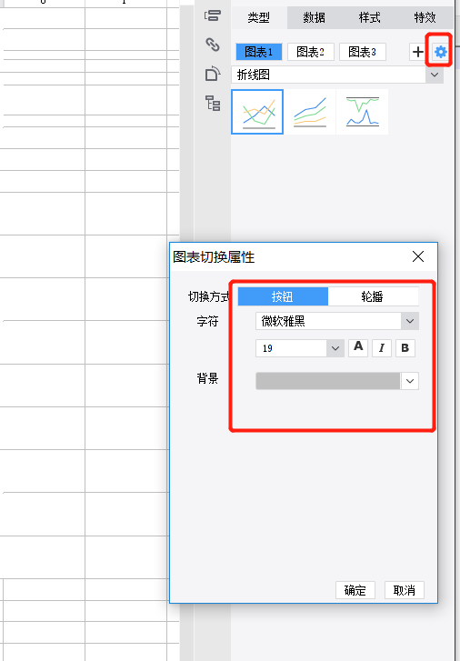
Task: Click the page rotate icon in sidebar
Action: (x=213, y=73)
